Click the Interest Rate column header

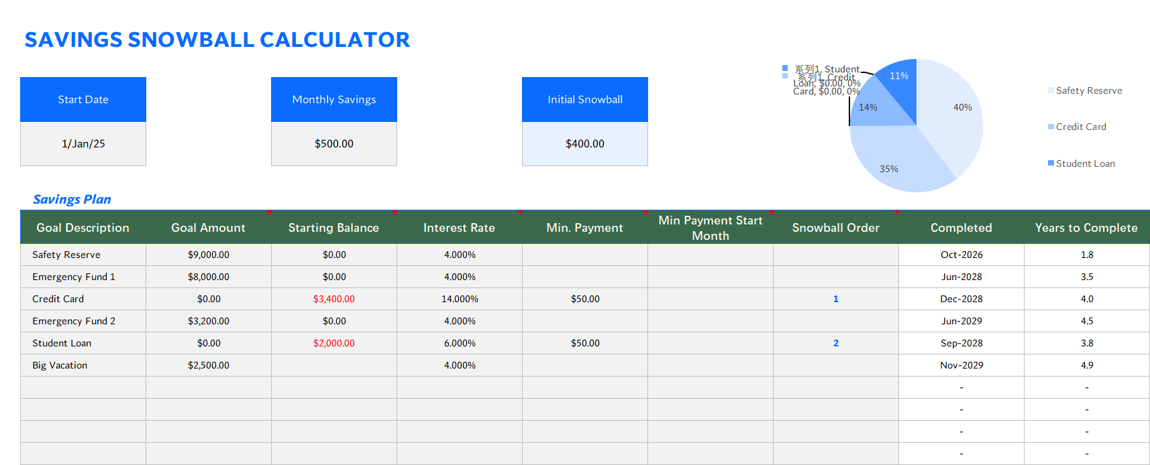(460, 227)
